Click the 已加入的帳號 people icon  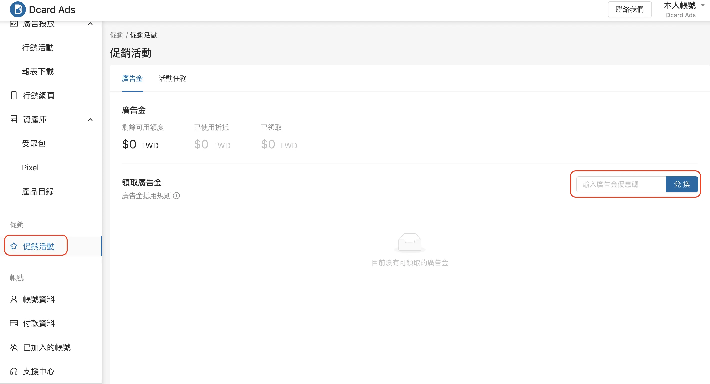click(x=14, y=347)
